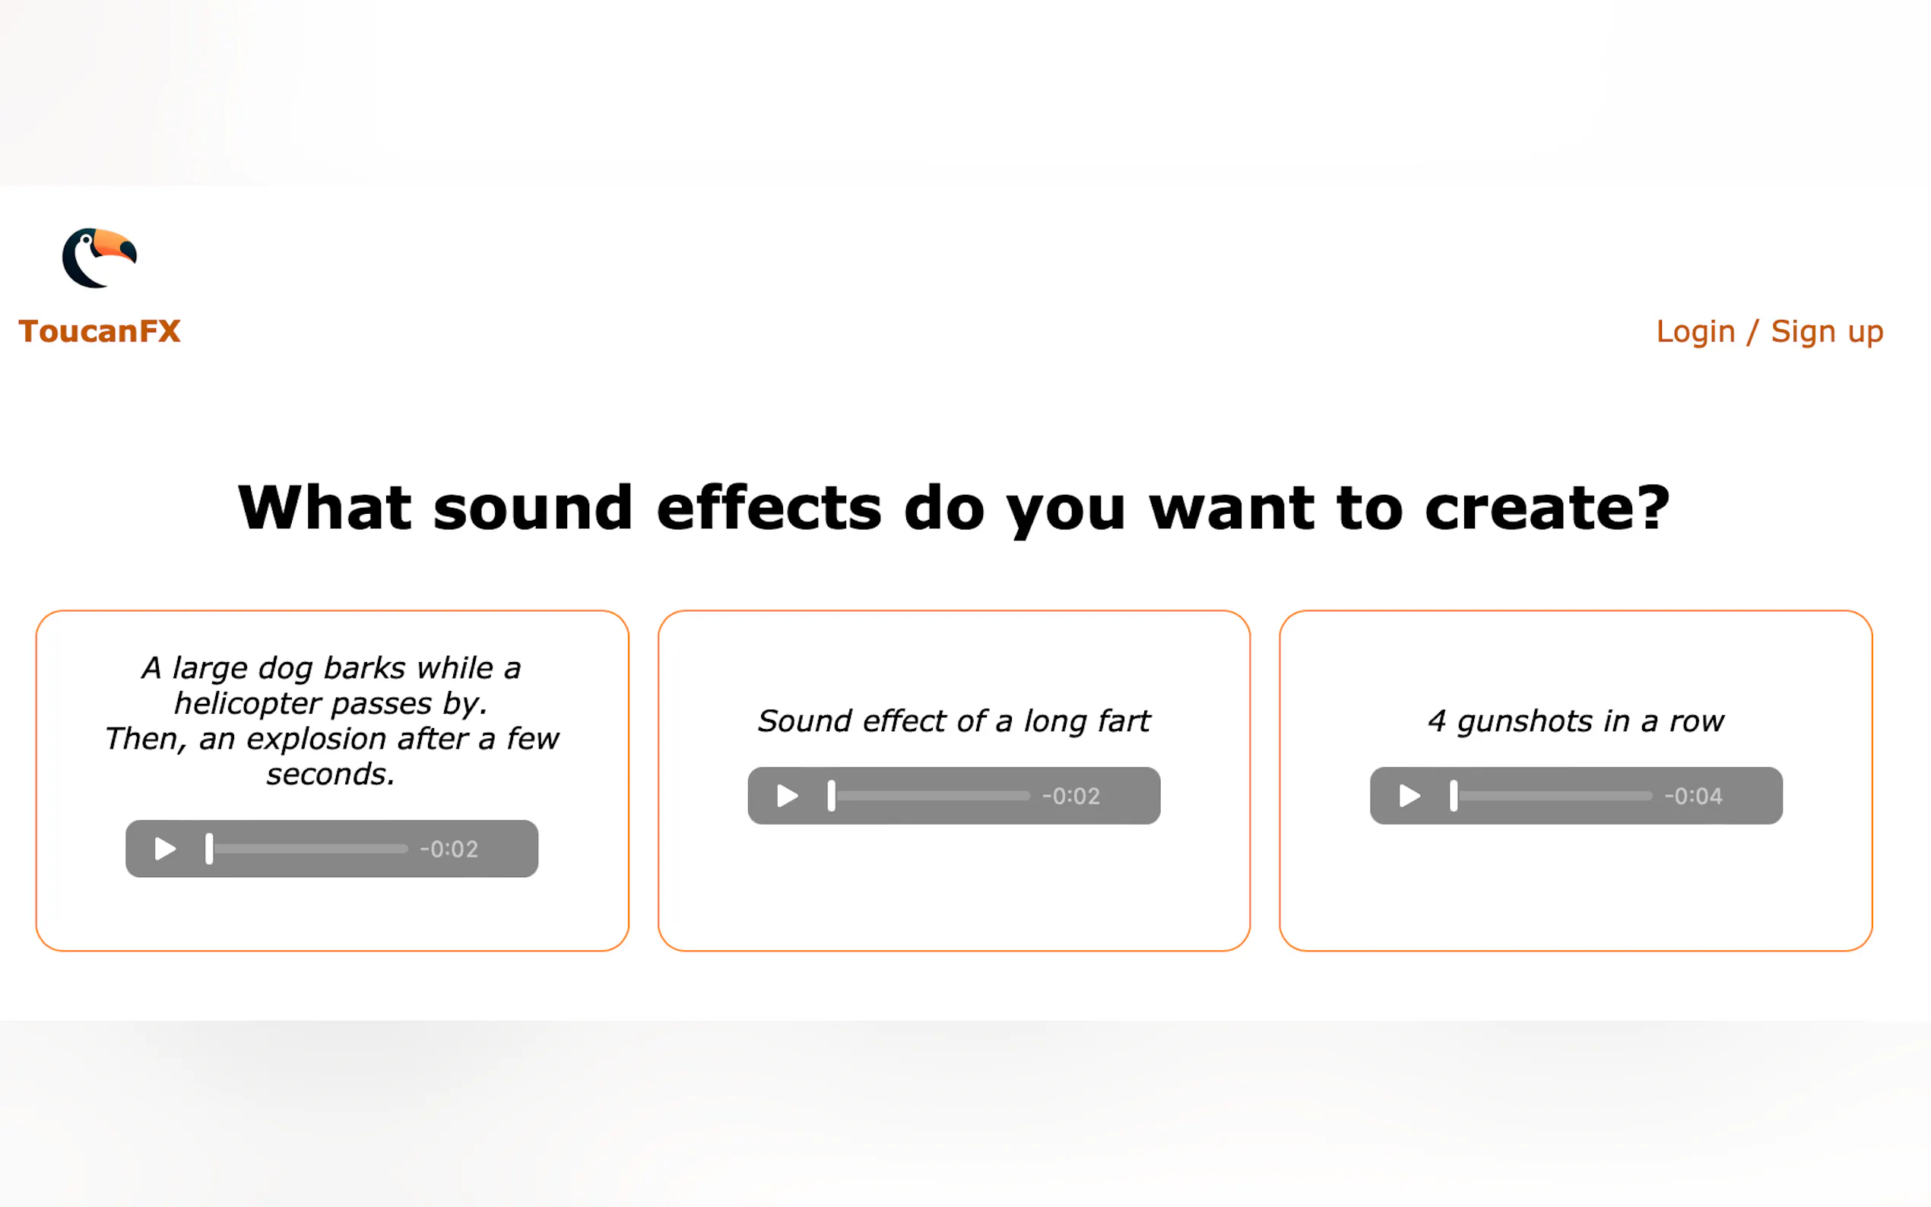Click the gunshots audio progress track

tap(1555, 796)
